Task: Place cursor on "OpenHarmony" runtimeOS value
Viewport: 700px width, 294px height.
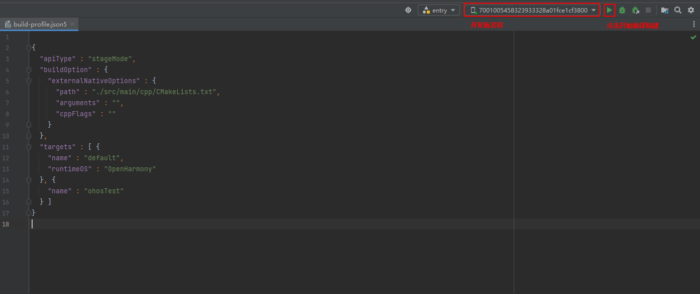Action: point(130,169)
